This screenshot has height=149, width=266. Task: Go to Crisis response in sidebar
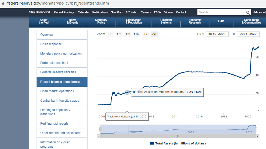pyautogui.click(x=62, y=44)
